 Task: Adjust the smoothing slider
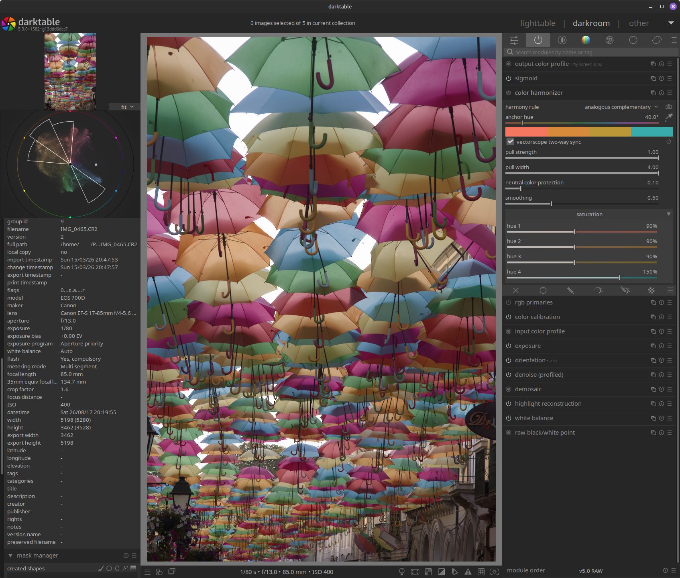click(551, 204)
